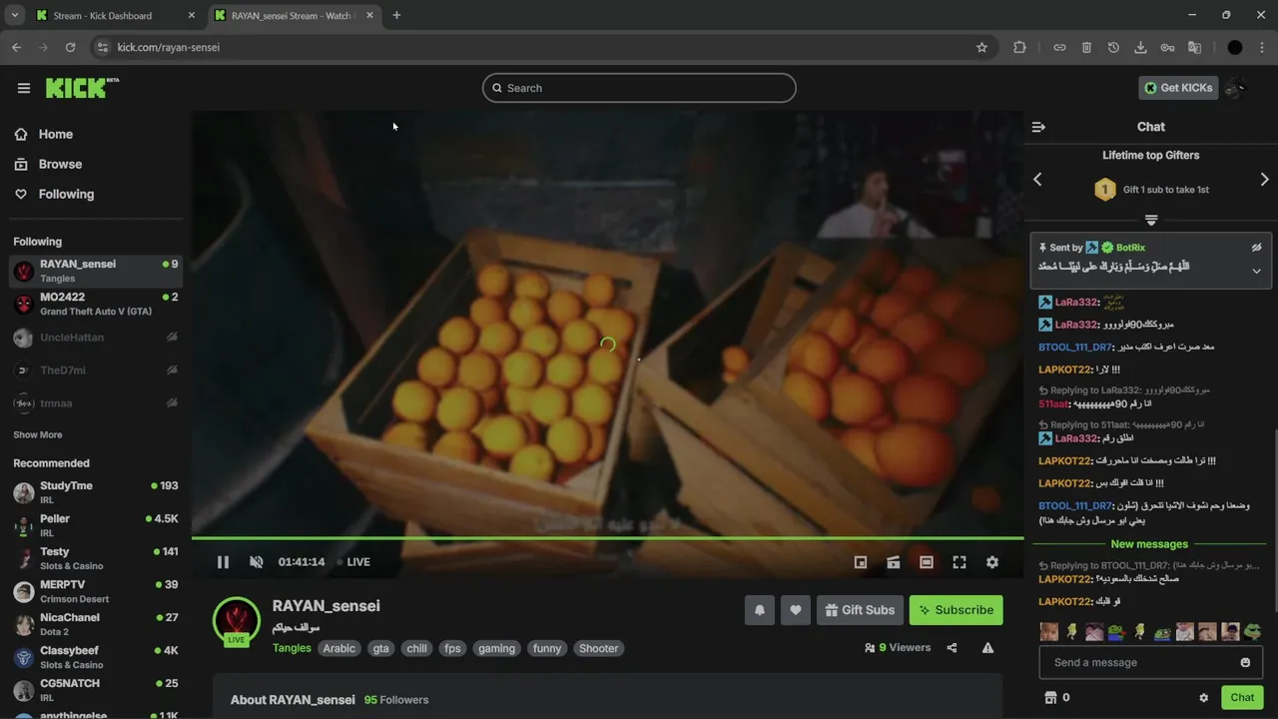Image resolution: width=1278 pixels, height=719 pixels.
Task: Open the browser extensions puzzle icon
Action: 1019,47
